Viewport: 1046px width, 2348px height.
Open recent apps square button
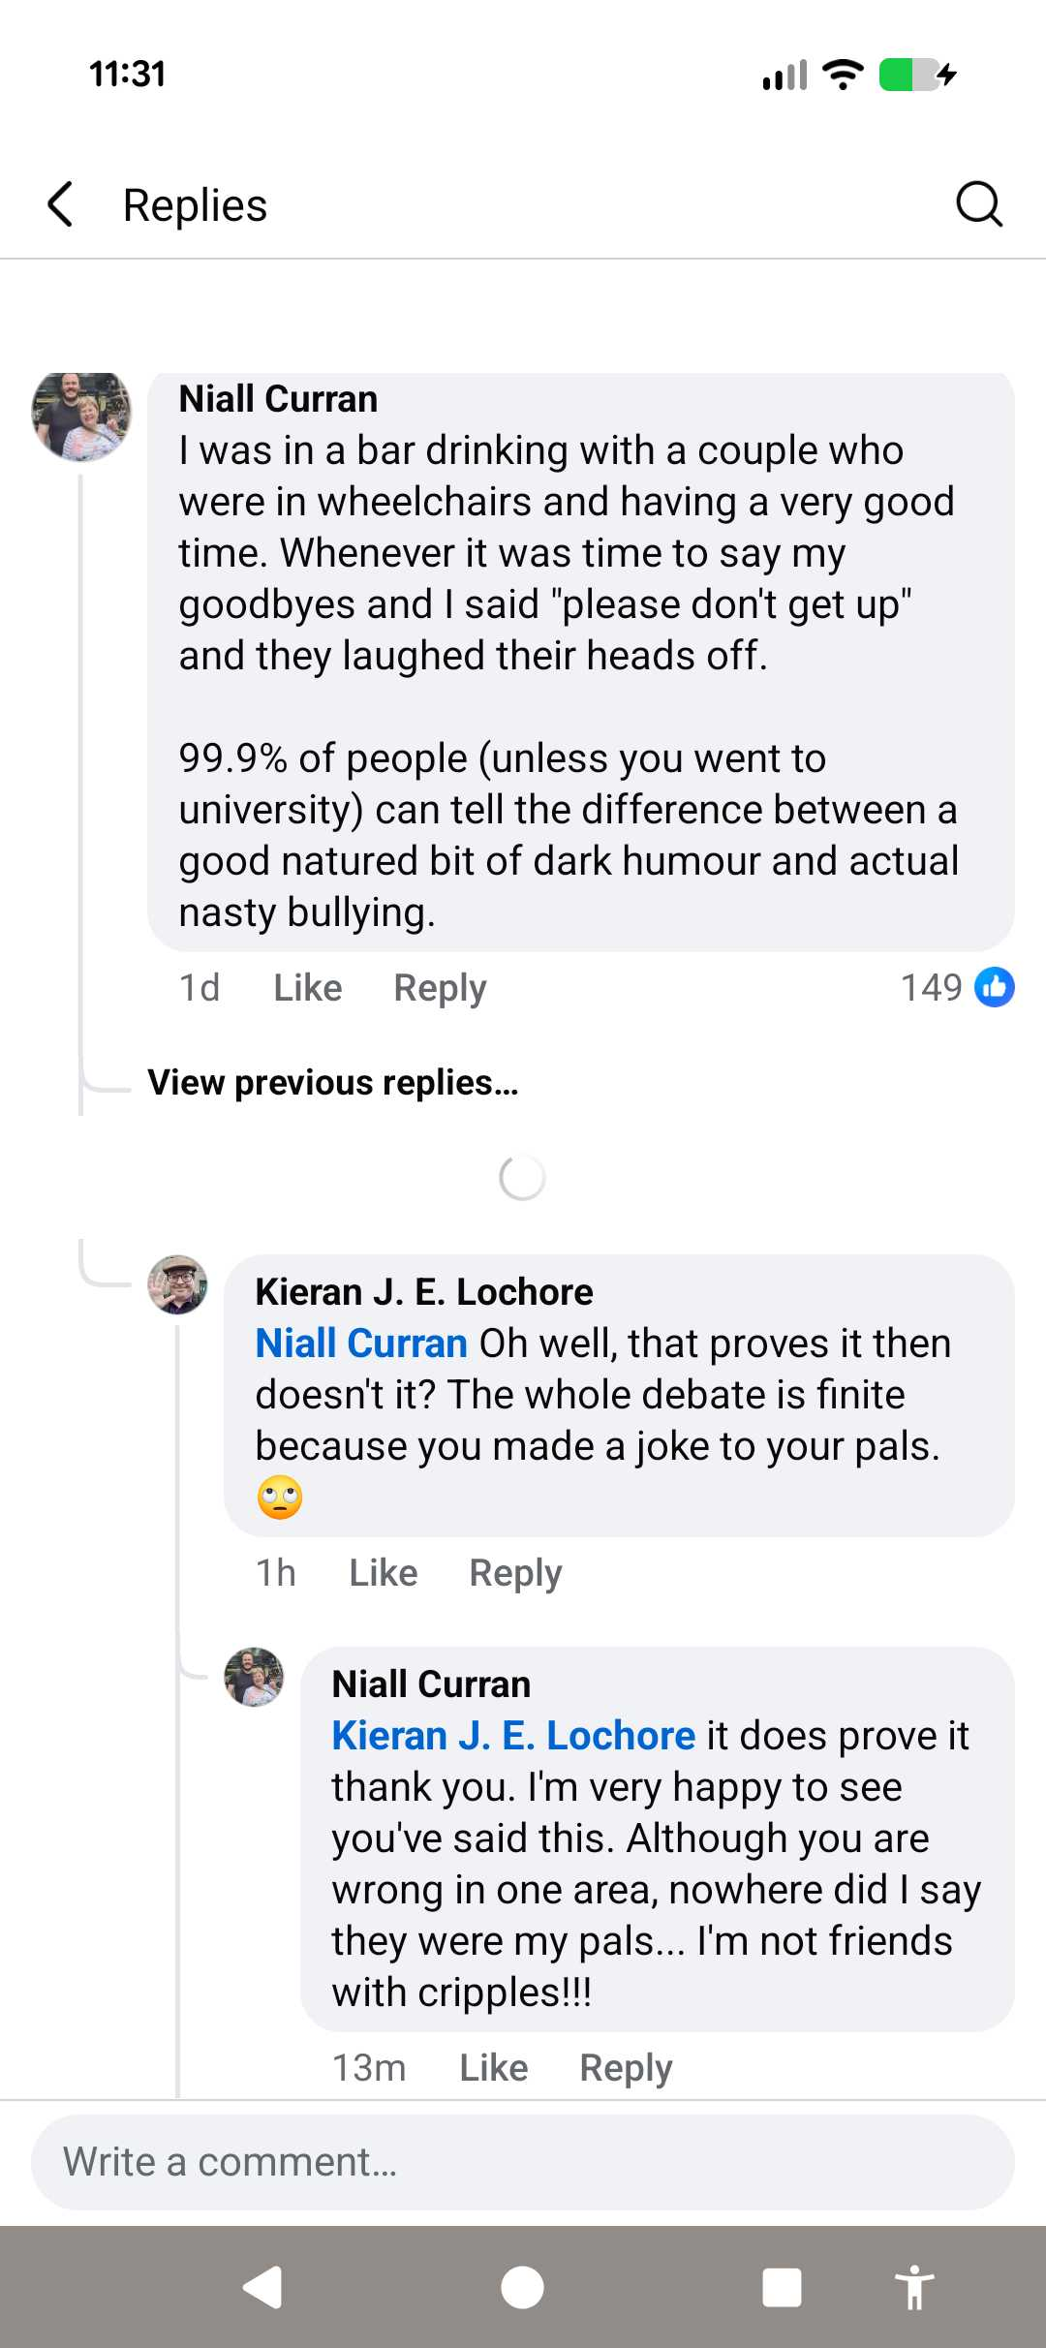click(x=782, y=2288)
